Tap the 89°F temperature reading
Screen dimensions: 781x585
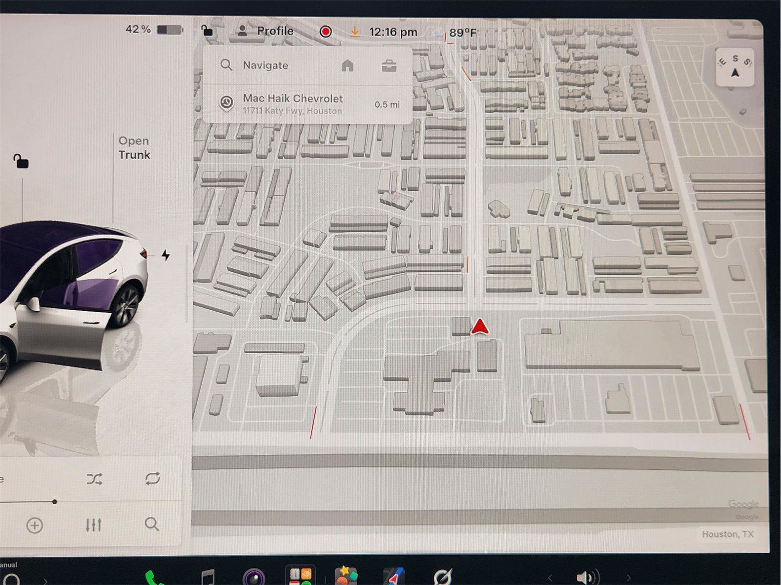[462, 33]
